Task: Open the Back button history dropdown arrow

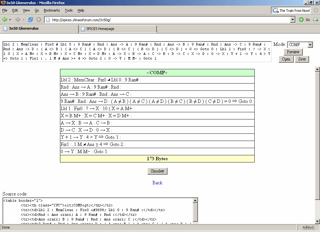Action: point(10,20)
